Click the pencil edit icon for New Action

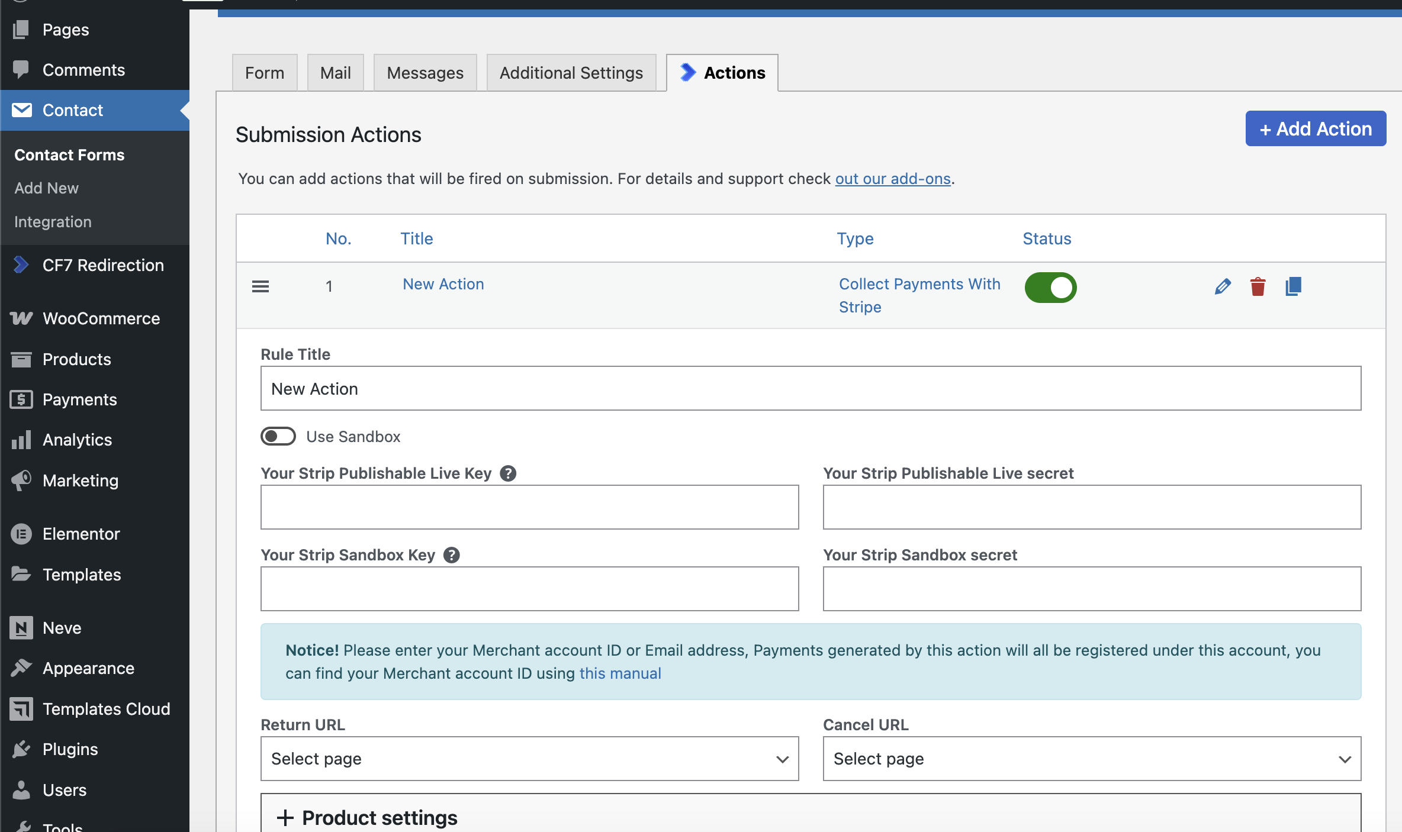(1223, 287)
